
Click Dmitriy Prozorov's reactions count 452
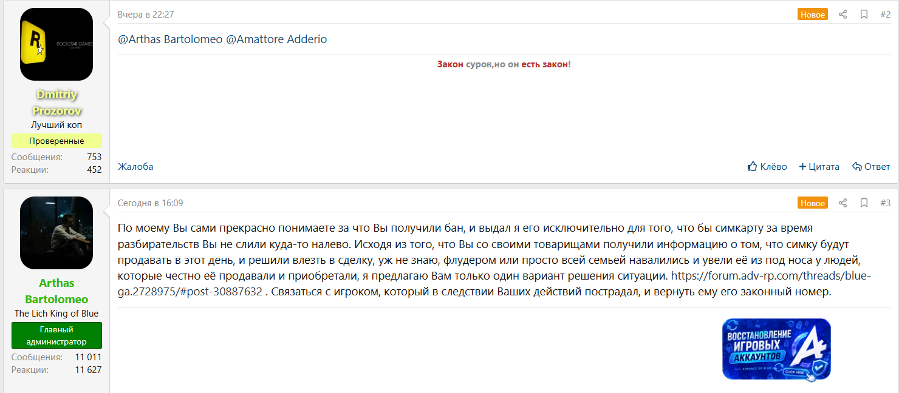[94, 170]
